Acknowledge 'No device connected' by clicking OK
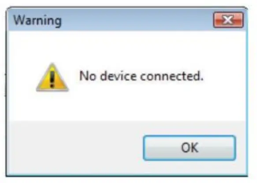257x183 pixels. (x=190, y=148)
